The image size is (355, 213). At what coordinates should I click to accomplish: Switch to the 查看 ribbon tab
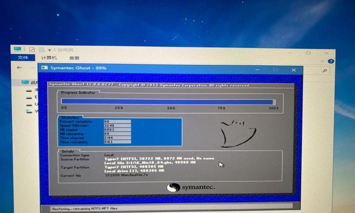click(75, 58)
